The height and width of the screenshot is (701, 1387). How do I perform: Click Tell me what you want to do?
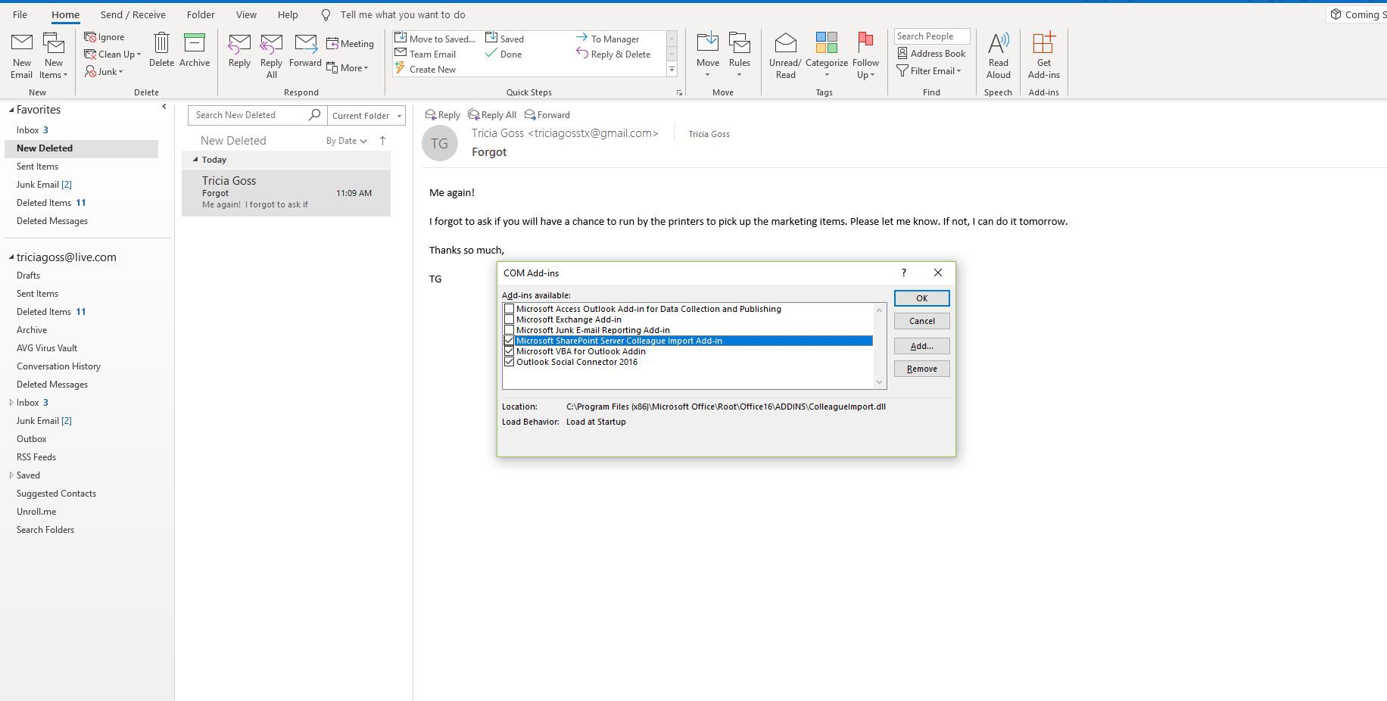(x=402, y=14)
